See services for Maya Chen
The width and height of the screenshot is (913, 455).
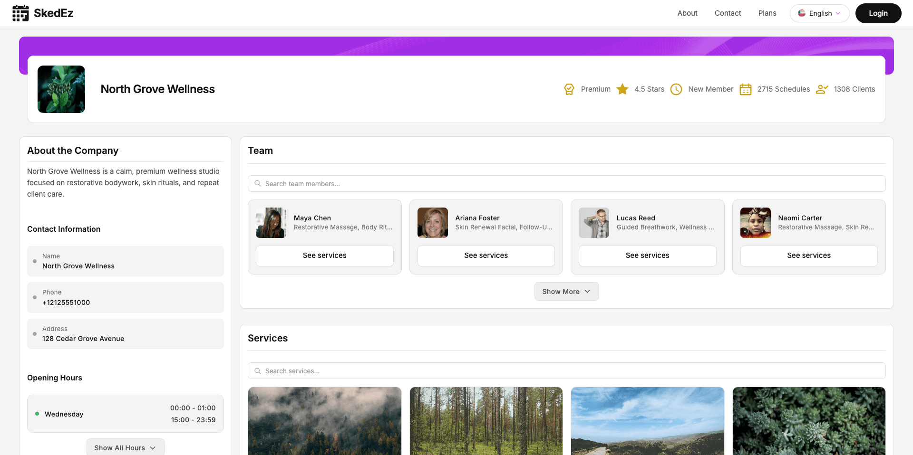[x=324, y=256]
